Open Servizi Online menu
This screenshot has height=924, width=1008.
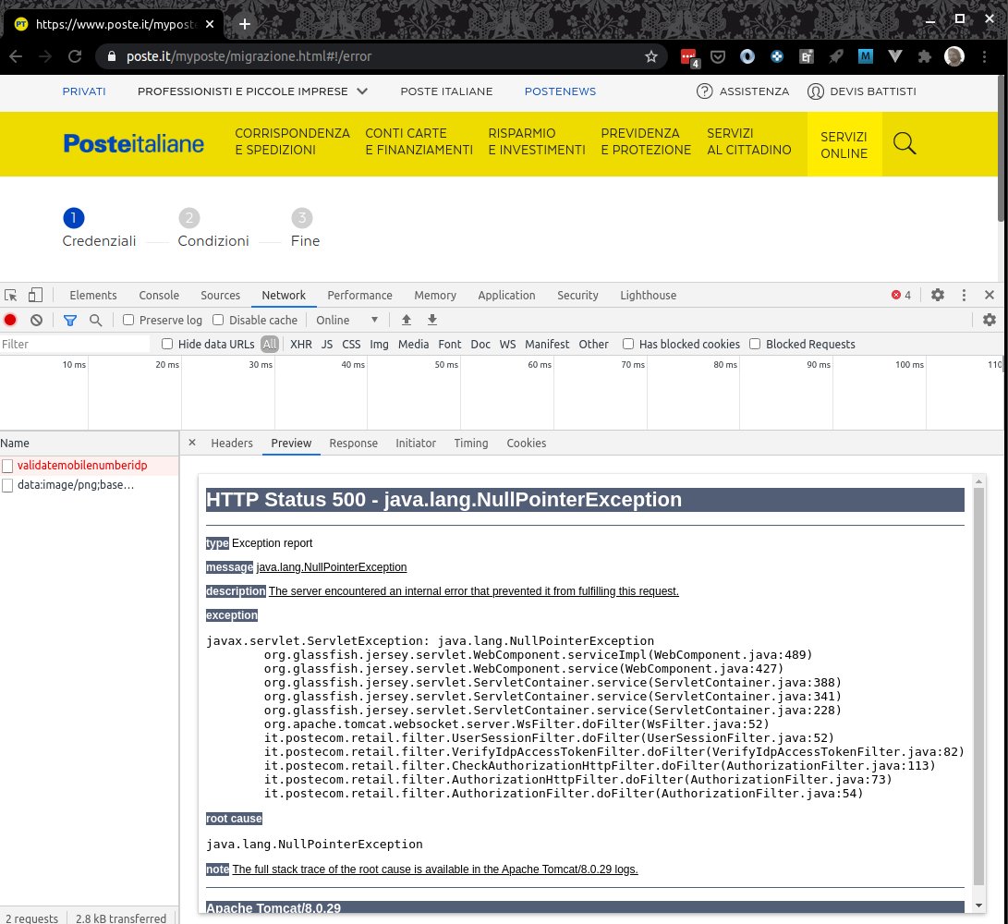coord(844,145)
